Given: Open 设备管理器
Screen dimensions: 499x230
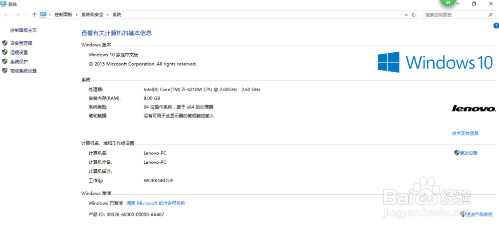Looking at the screenshot, I should click(21, 43).
